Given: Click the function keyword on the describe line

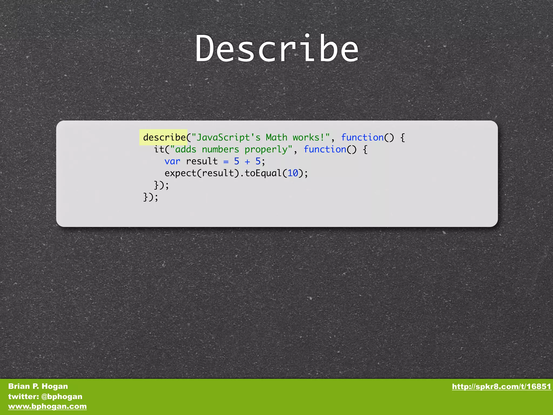Looking at the screenshot, I should tap(362, 137).
